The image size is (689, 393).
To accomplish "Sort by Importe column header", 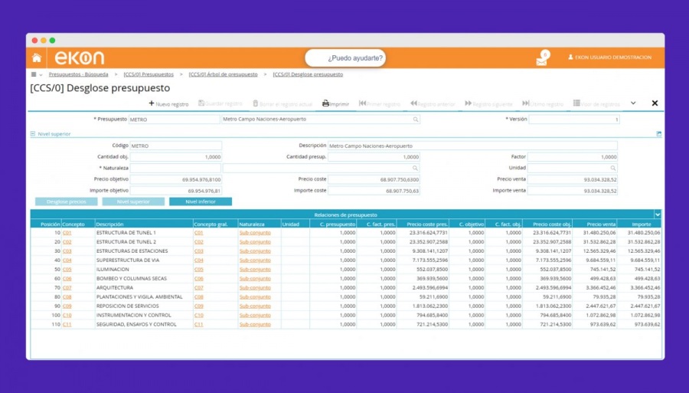I will [x=642, y=224].
